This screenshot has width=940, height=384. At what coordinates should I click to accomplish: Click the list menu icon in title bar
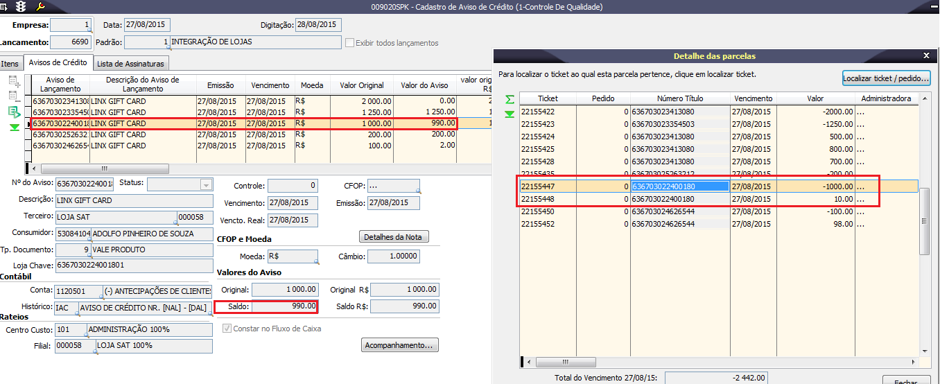(x=5, y=6)
